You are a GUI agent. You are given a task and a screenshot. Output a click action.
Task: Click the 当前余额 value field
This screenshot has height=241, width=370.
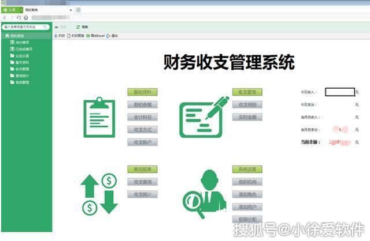click(x=340, y=142)
